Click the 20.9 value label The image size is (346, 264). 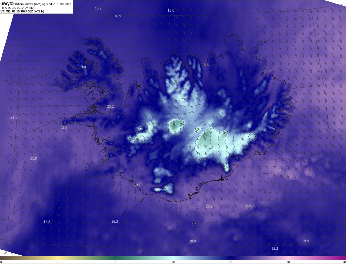(192, 241)
